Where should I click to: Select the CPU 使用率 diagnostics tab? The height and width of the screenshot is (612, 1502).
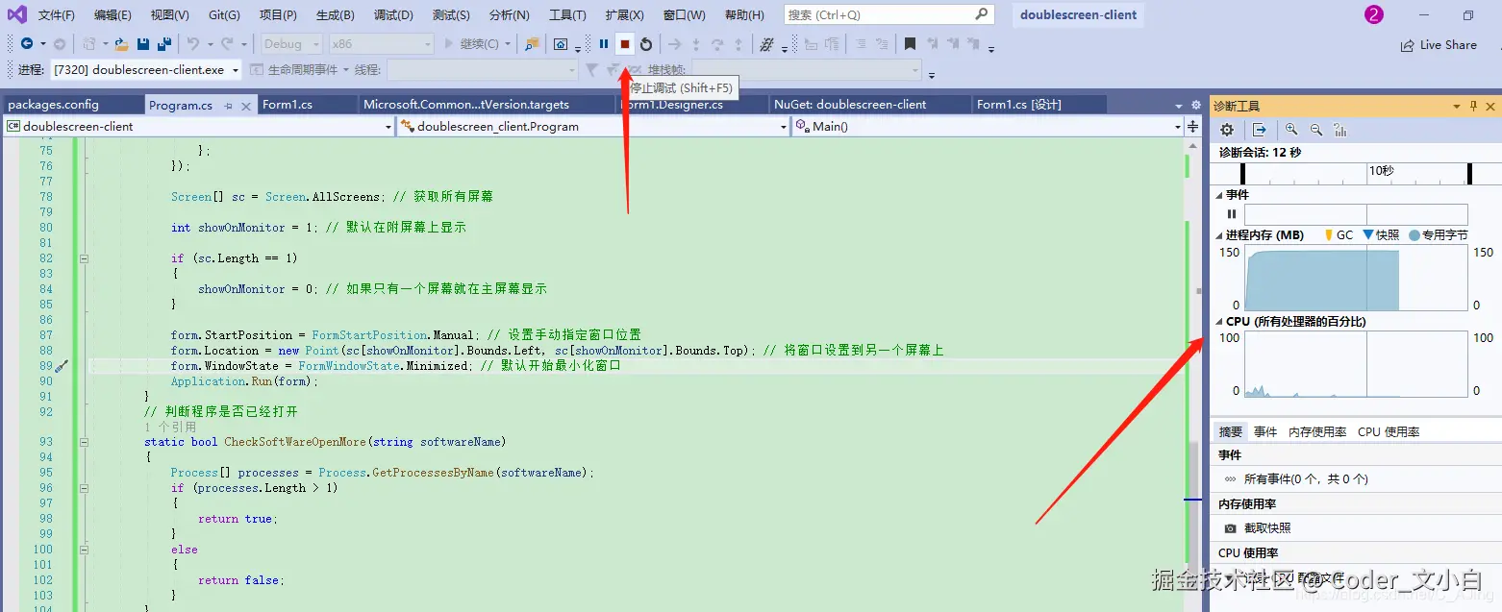(x=1389, y=432)
